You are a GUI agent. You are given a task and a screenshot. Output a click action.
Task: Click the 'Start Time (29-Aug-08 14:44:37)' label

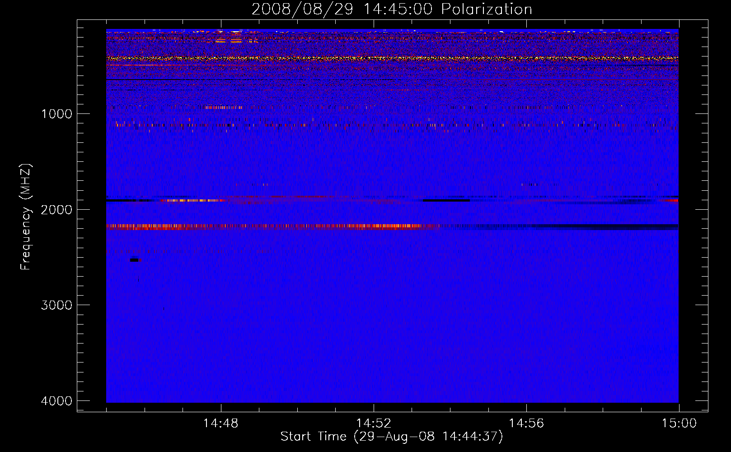392,437
